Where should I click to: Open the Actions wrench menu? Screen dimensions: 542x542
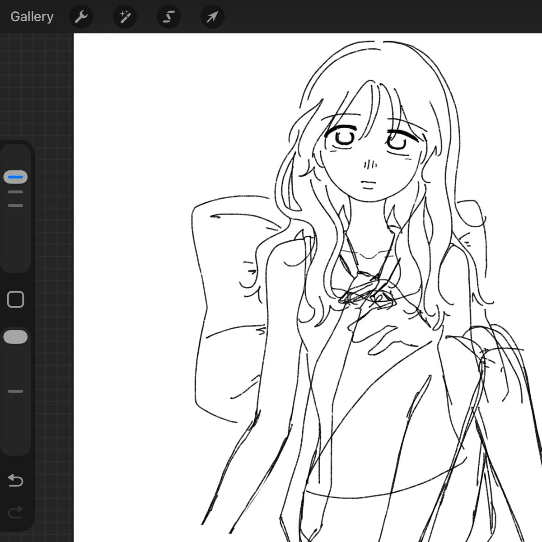81,17
